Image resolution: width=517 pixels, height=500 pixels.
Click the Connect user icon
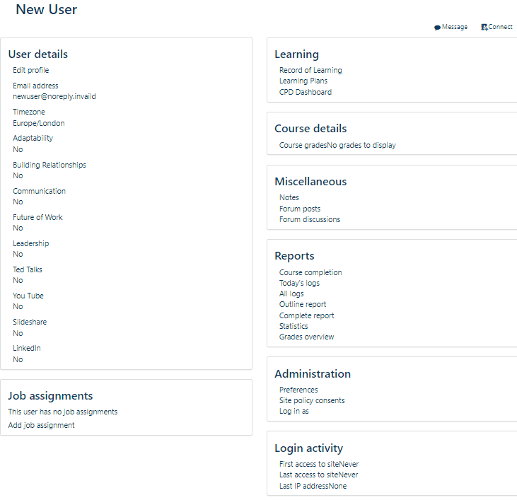click(484, 28)
